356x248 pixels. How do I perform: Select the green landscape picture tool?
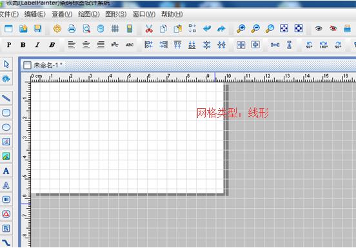pyautogui.click(x=6, y=156)
